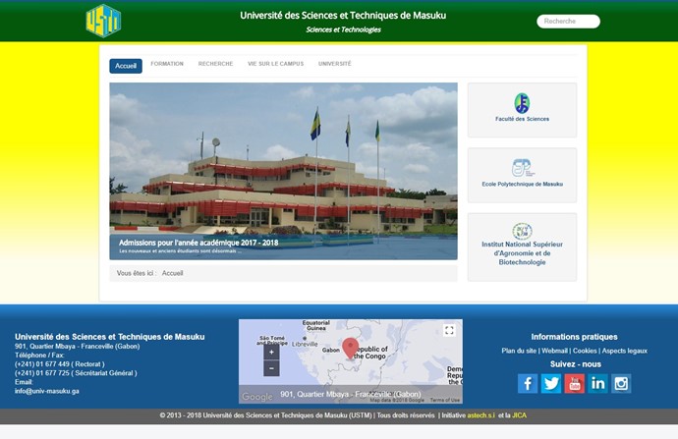Toggle fullscreen view on the map
Image resolution: width=678 pixels, height=439 pixels.
[x=449, y=331]
